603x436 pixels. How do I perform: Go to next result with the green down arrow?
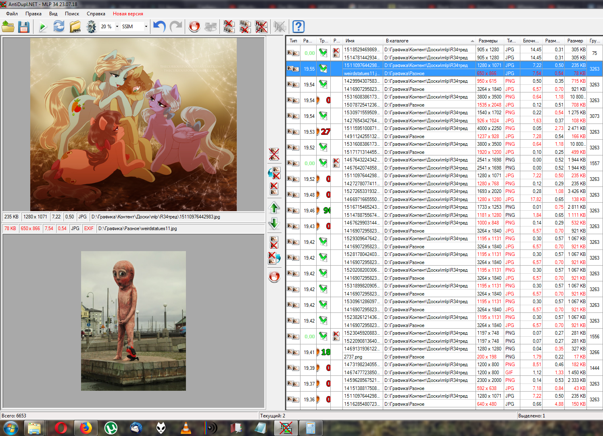click(274, 223)
